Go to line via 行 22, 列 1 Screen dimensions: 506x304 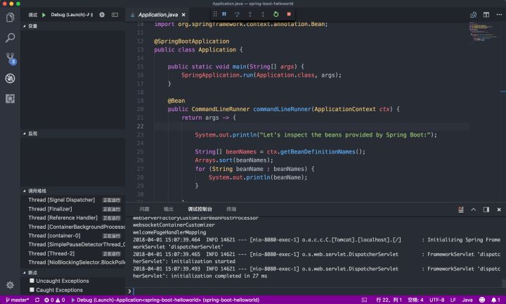point(389,300)
